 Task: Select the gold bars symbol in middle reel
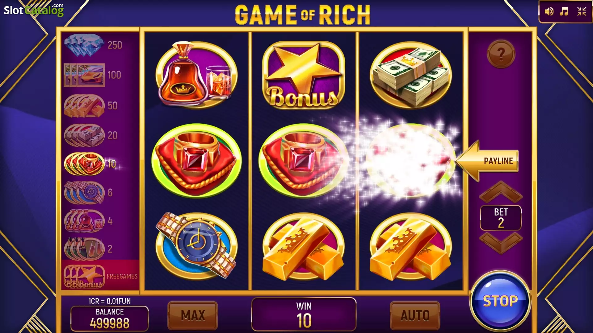[x=304, y=247]
